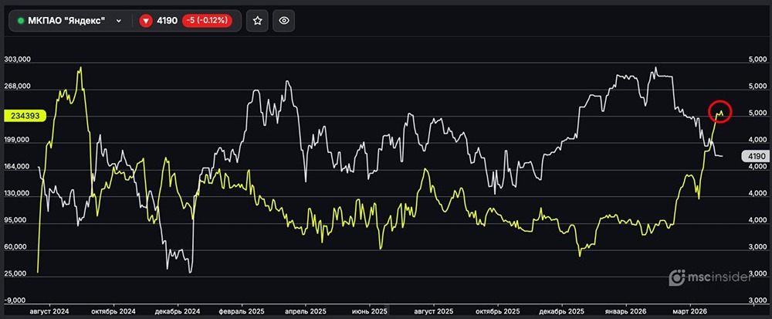Click the 303,000 left-axis label
Screen dimensions: 772x319
tap(18, 59)
